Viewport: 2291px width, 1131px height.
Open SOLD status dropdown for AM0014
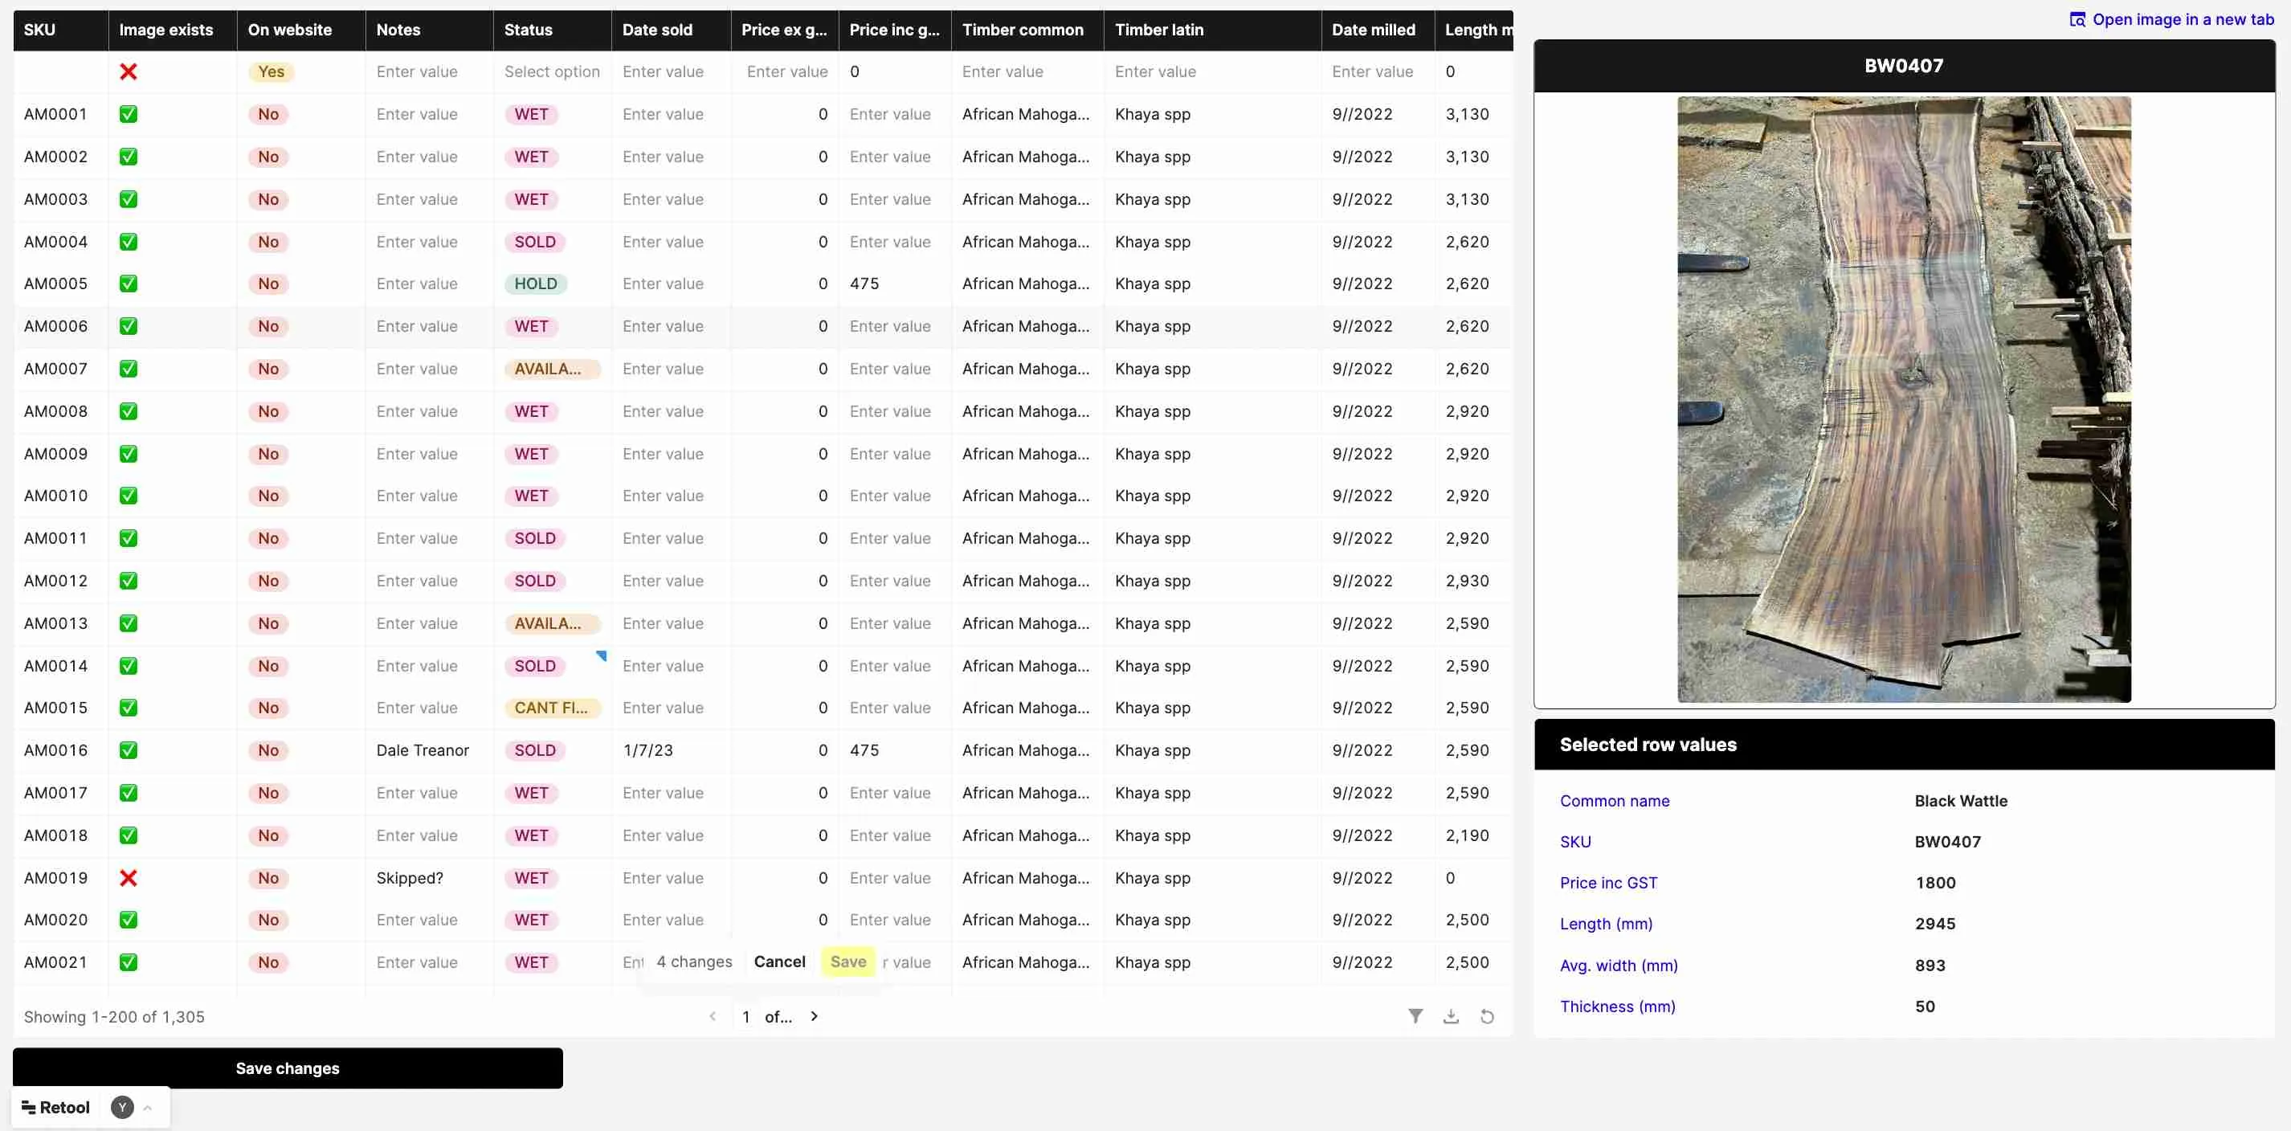(534, 666)
